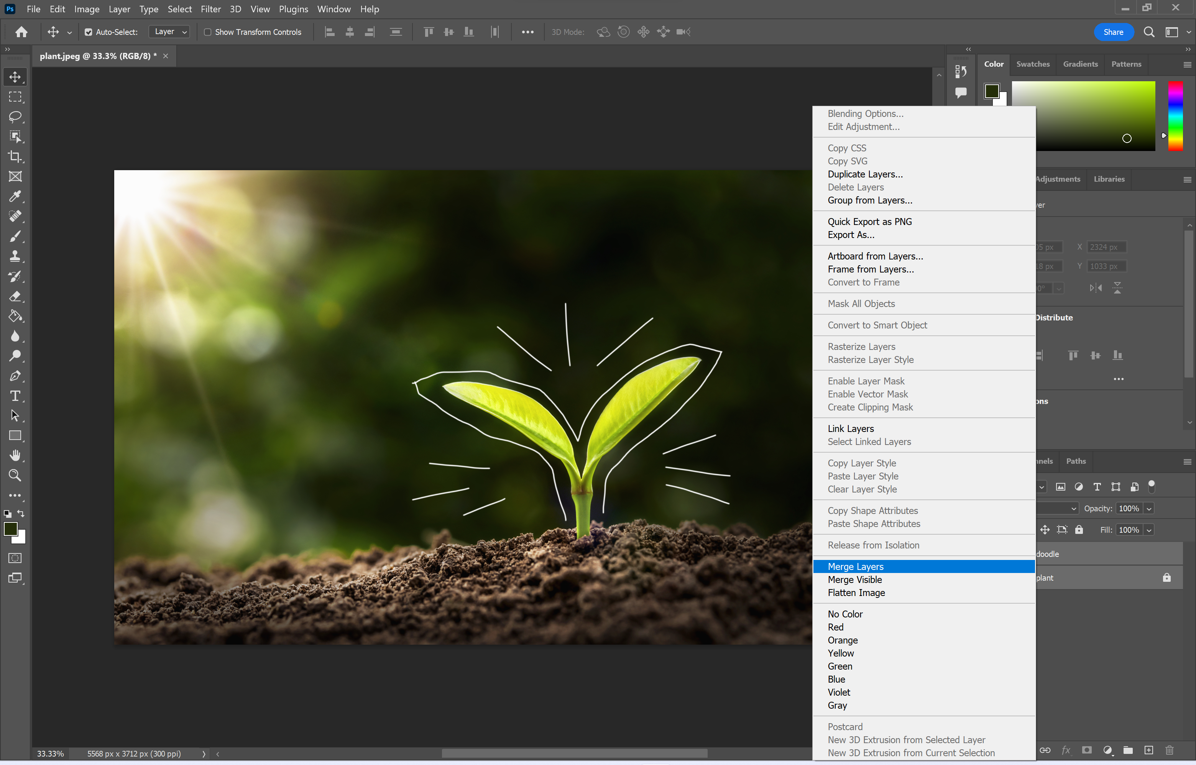Click the Share button
The height and width of the screenshot is (765, 1196).
[x=1113, y=32]
